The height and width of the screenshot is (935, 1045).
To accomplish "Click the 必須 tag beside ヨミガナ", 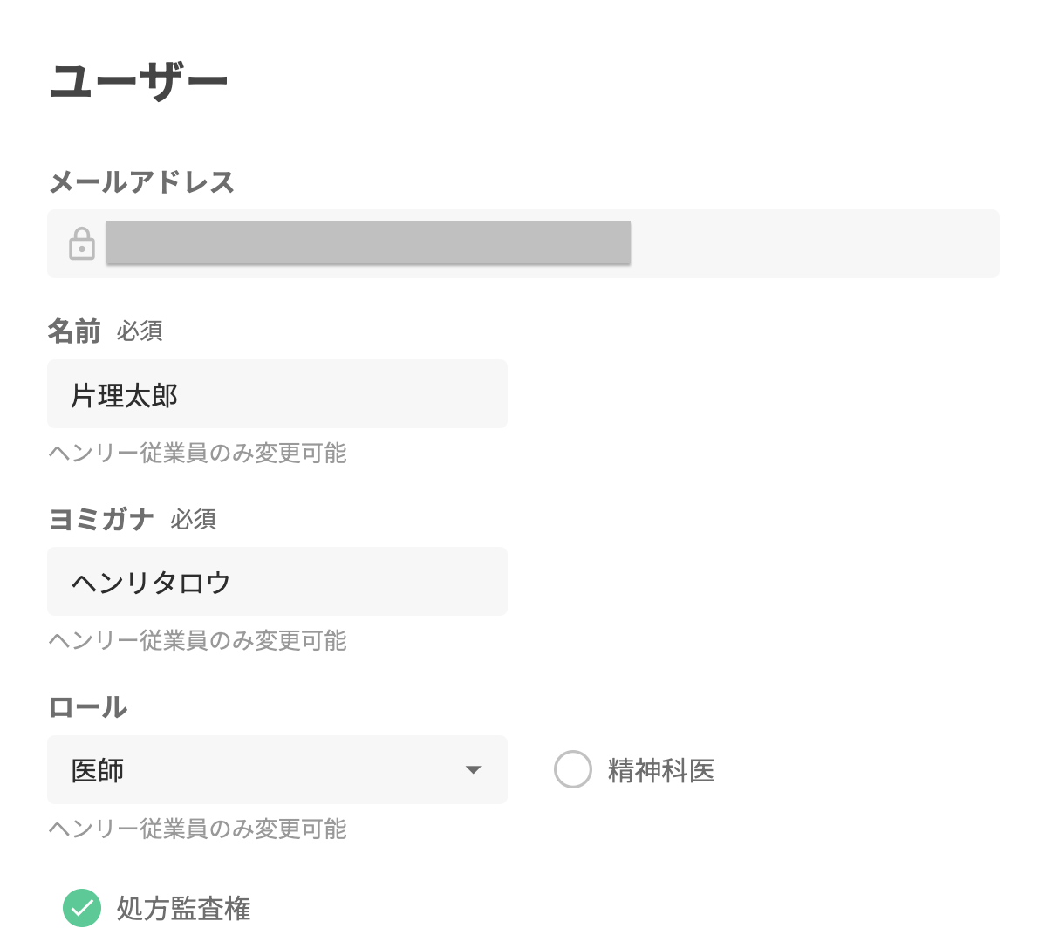I will [x=193, y=520].
